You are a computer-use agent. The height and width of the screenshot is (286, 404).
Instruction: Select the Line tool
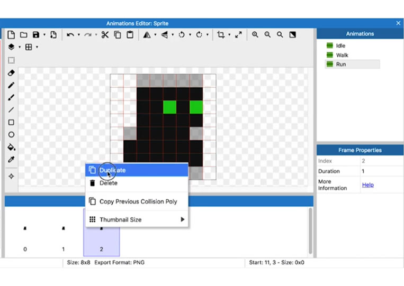click(x=11, y=110)
